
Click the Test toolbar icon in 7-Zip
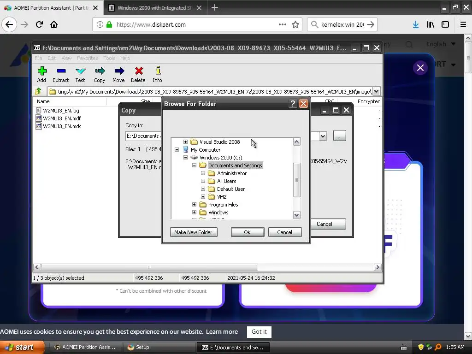tap(80, 71)
